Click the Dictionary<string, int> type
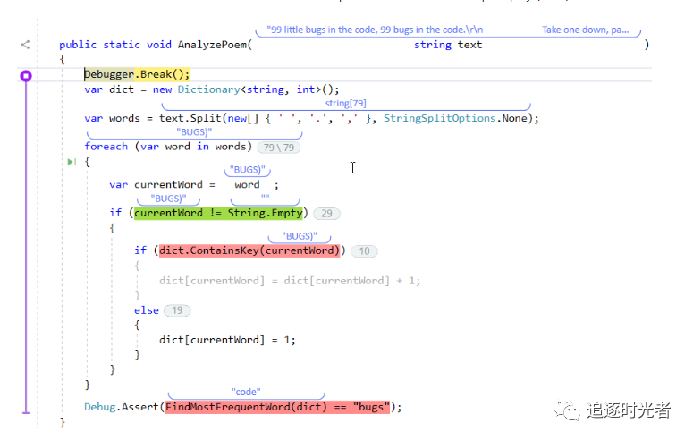The height and width of the screenshot is (440, 693). tap(249, 89)
